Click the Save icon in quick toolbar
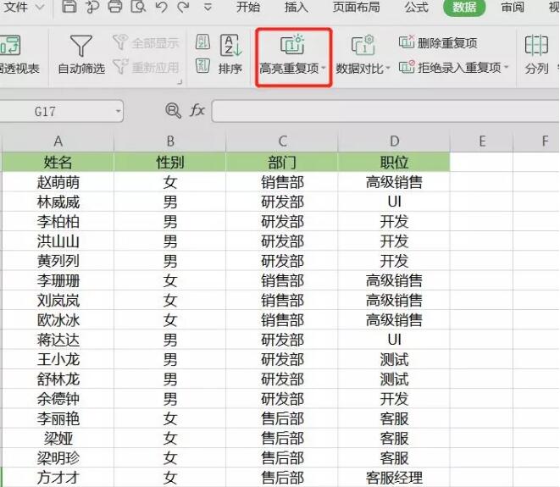 click(x=69, y=7)
